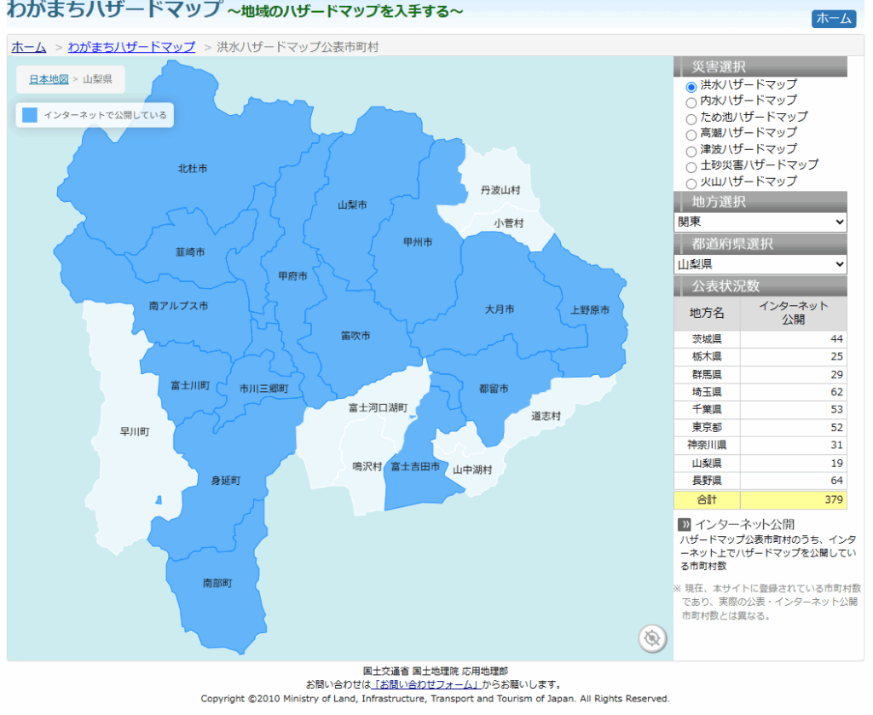Screen dimensions: 873x715
Task: Select 津波ハザードマップ radio button
Action: tap(691, 151)
